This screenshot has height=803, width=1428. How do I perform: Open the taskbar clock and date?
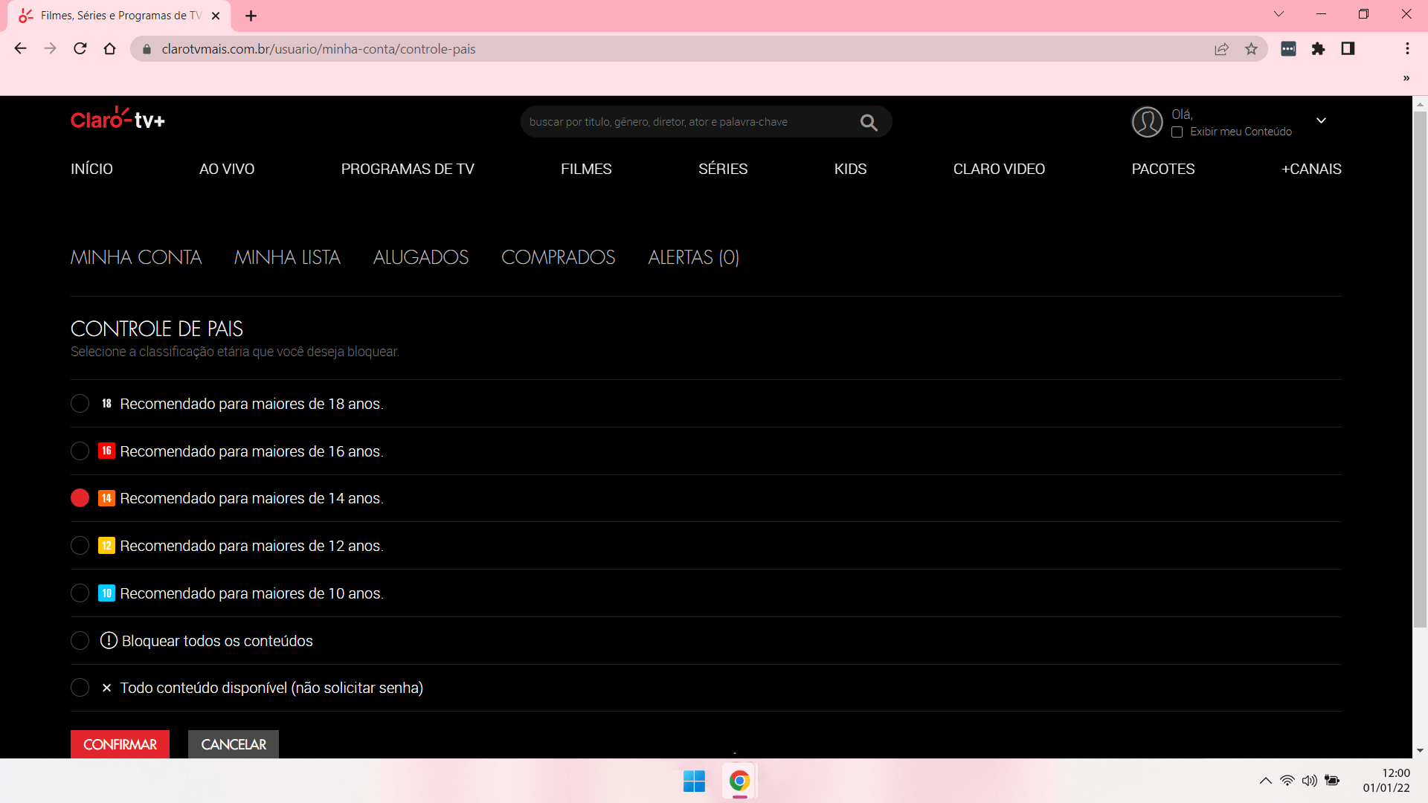tap(1386, 781)
